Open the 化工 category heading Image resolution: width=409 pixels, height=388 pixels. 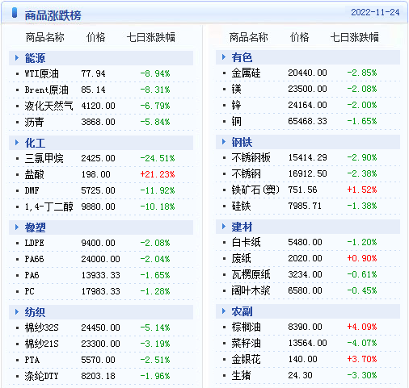click(35, 143)
